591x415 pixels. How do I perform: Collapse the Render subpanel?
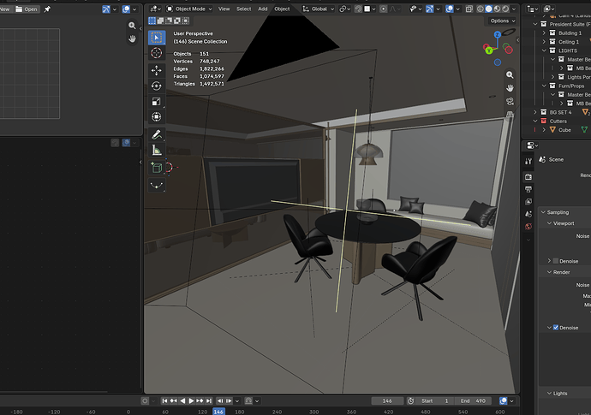coord(550,272)
